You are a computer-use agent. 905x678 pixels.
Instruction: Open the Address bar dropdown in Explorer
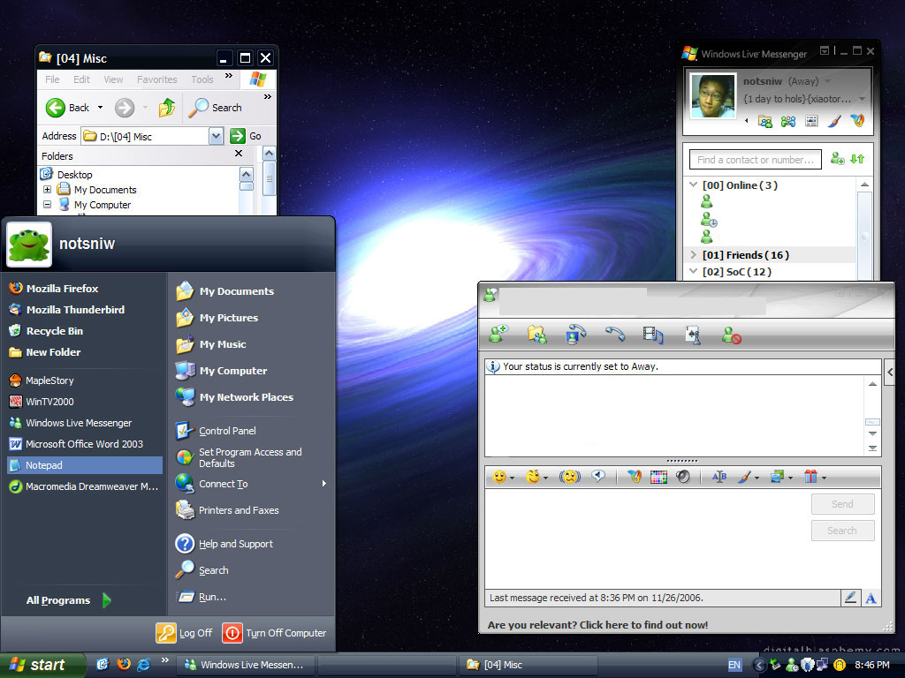(x=216, y=137)
